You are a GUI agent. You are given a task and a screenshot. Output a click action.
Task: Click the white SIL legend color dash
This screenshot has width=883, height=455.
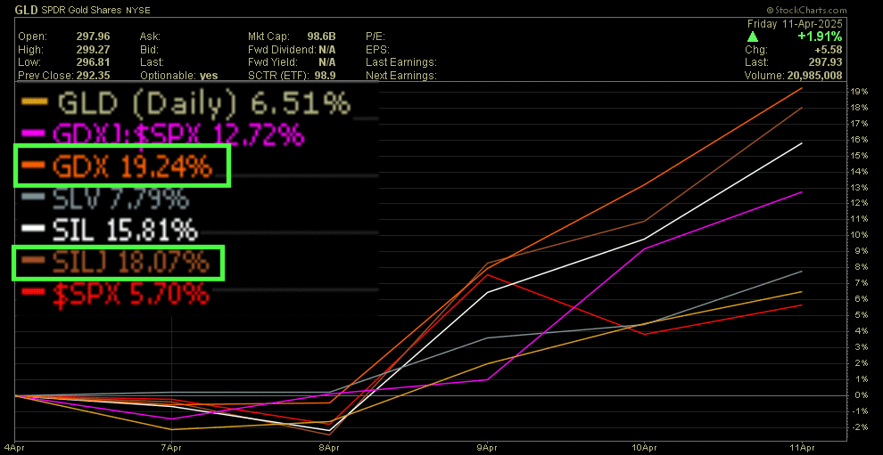[x=33, y=229]
